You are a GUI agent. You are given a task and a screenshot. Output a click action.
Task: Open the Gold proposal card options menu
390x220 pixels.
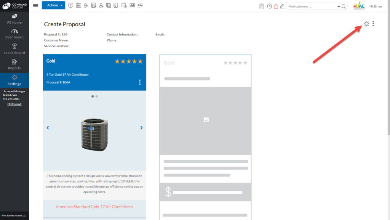[140, 82]
